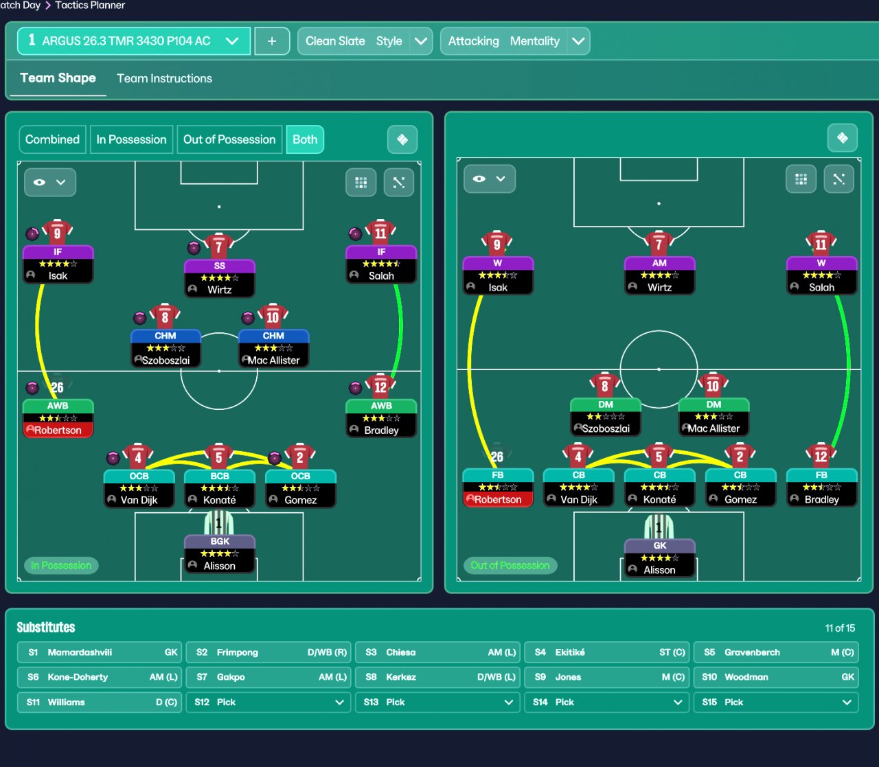Click the purple icon beside Mac Allister's CHM shirt
This screenshot has width=879, height=767.
pos(248,317)
